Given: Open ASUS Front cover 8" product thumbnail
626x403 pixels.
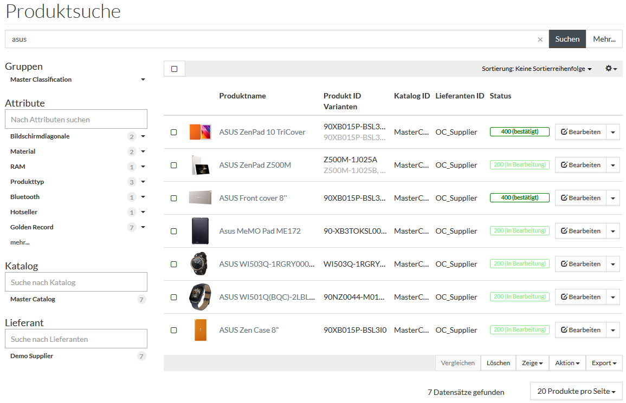Looking at the screenshot, I should [x=200, y=198].
